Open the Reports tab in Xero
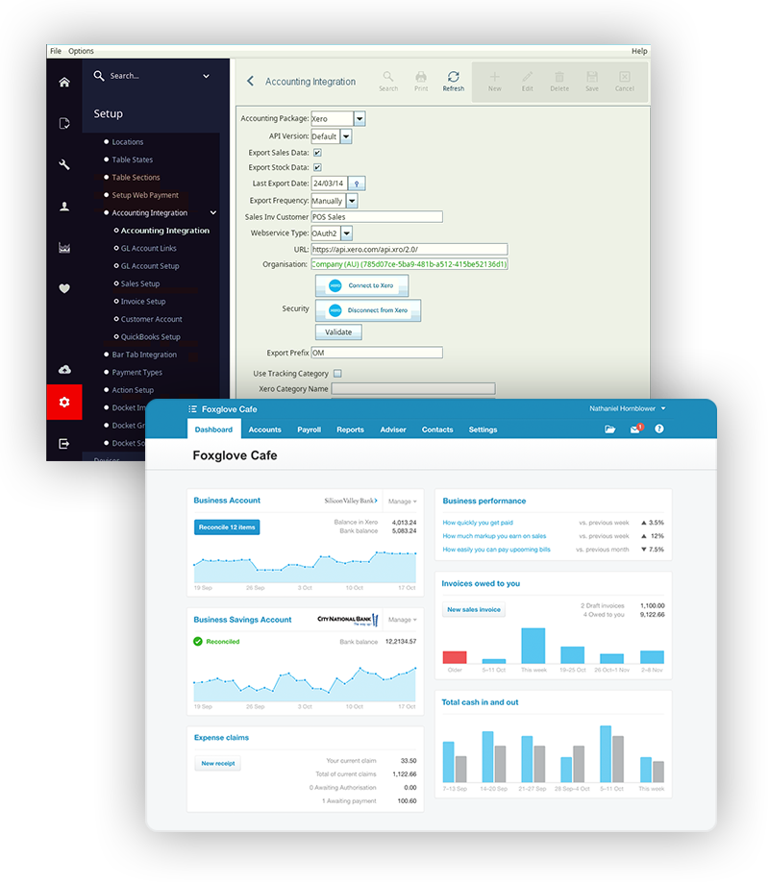Screen dimensions: 769x882 [351, 429]
